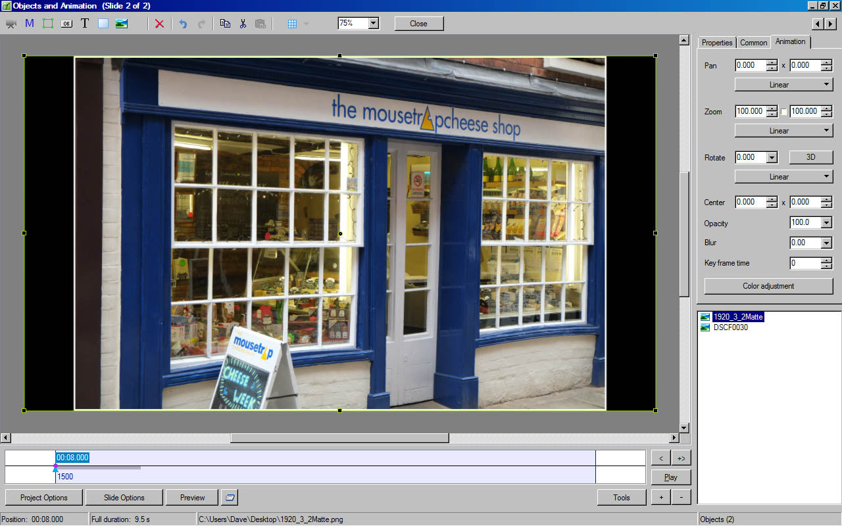Click the video camera icon in toolbar

11,24
